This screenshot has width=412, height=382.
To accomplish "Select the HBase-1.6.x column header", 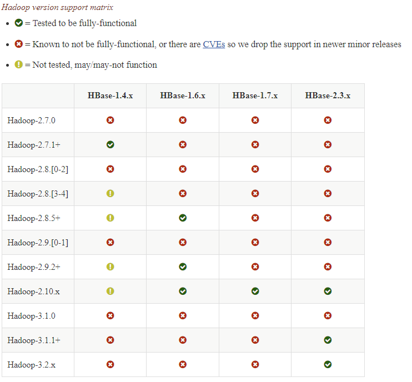I will pyautogui.click(x=183, y=95).
